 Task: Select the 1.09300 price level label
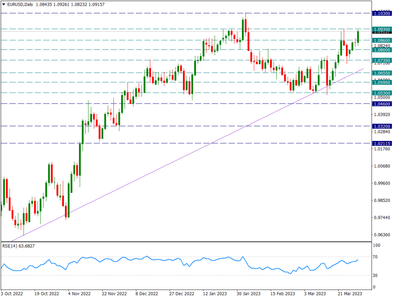pos(382,29)
